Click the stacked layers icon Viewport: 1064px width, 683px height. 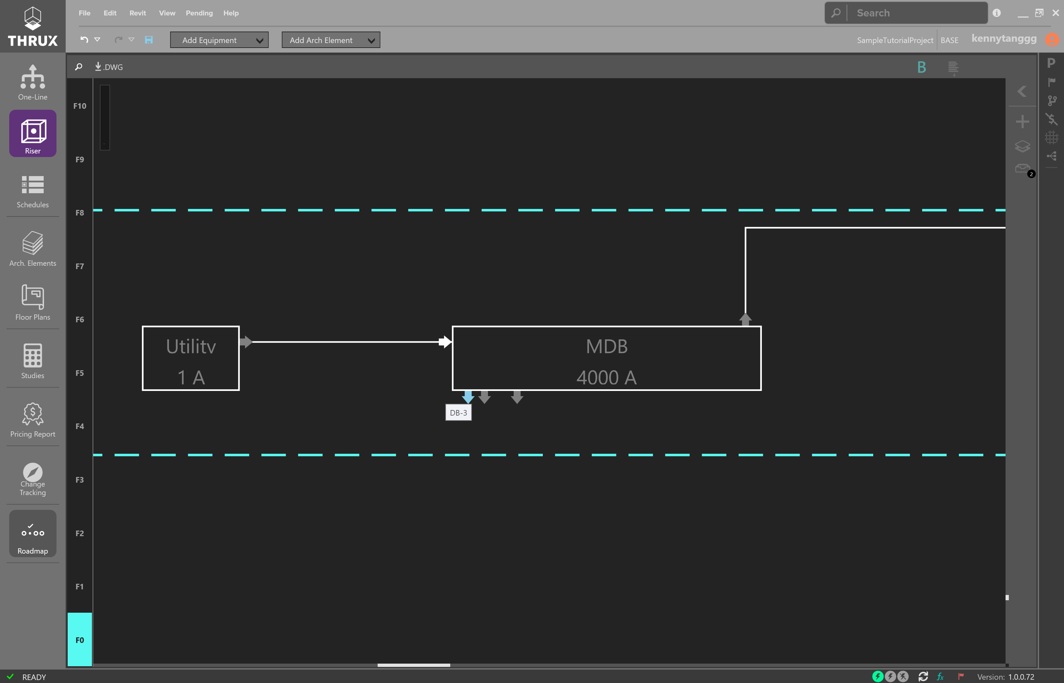tap(1022, 147)
